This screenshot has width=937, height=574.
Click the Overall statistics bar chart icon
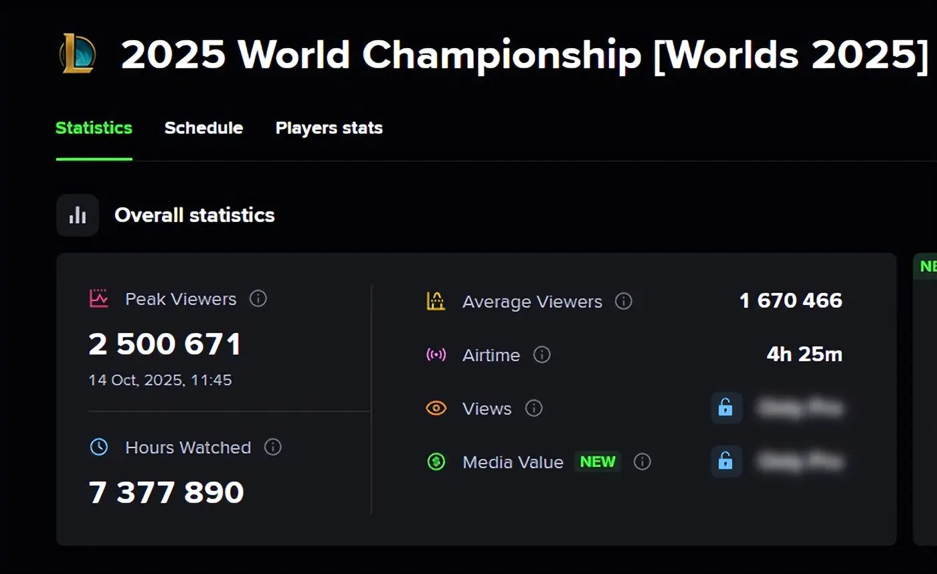coord(78,215)
